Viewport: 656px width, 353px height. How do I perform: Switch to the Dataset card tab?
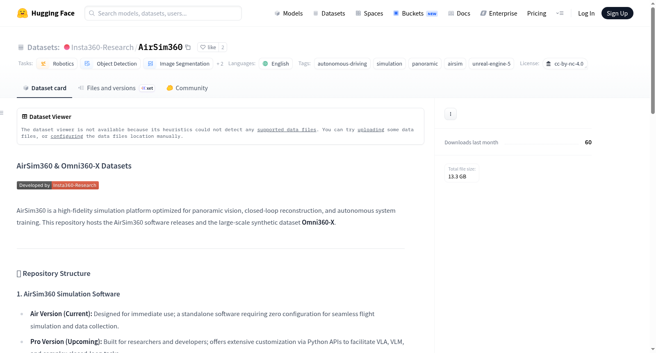pos(44,88)
